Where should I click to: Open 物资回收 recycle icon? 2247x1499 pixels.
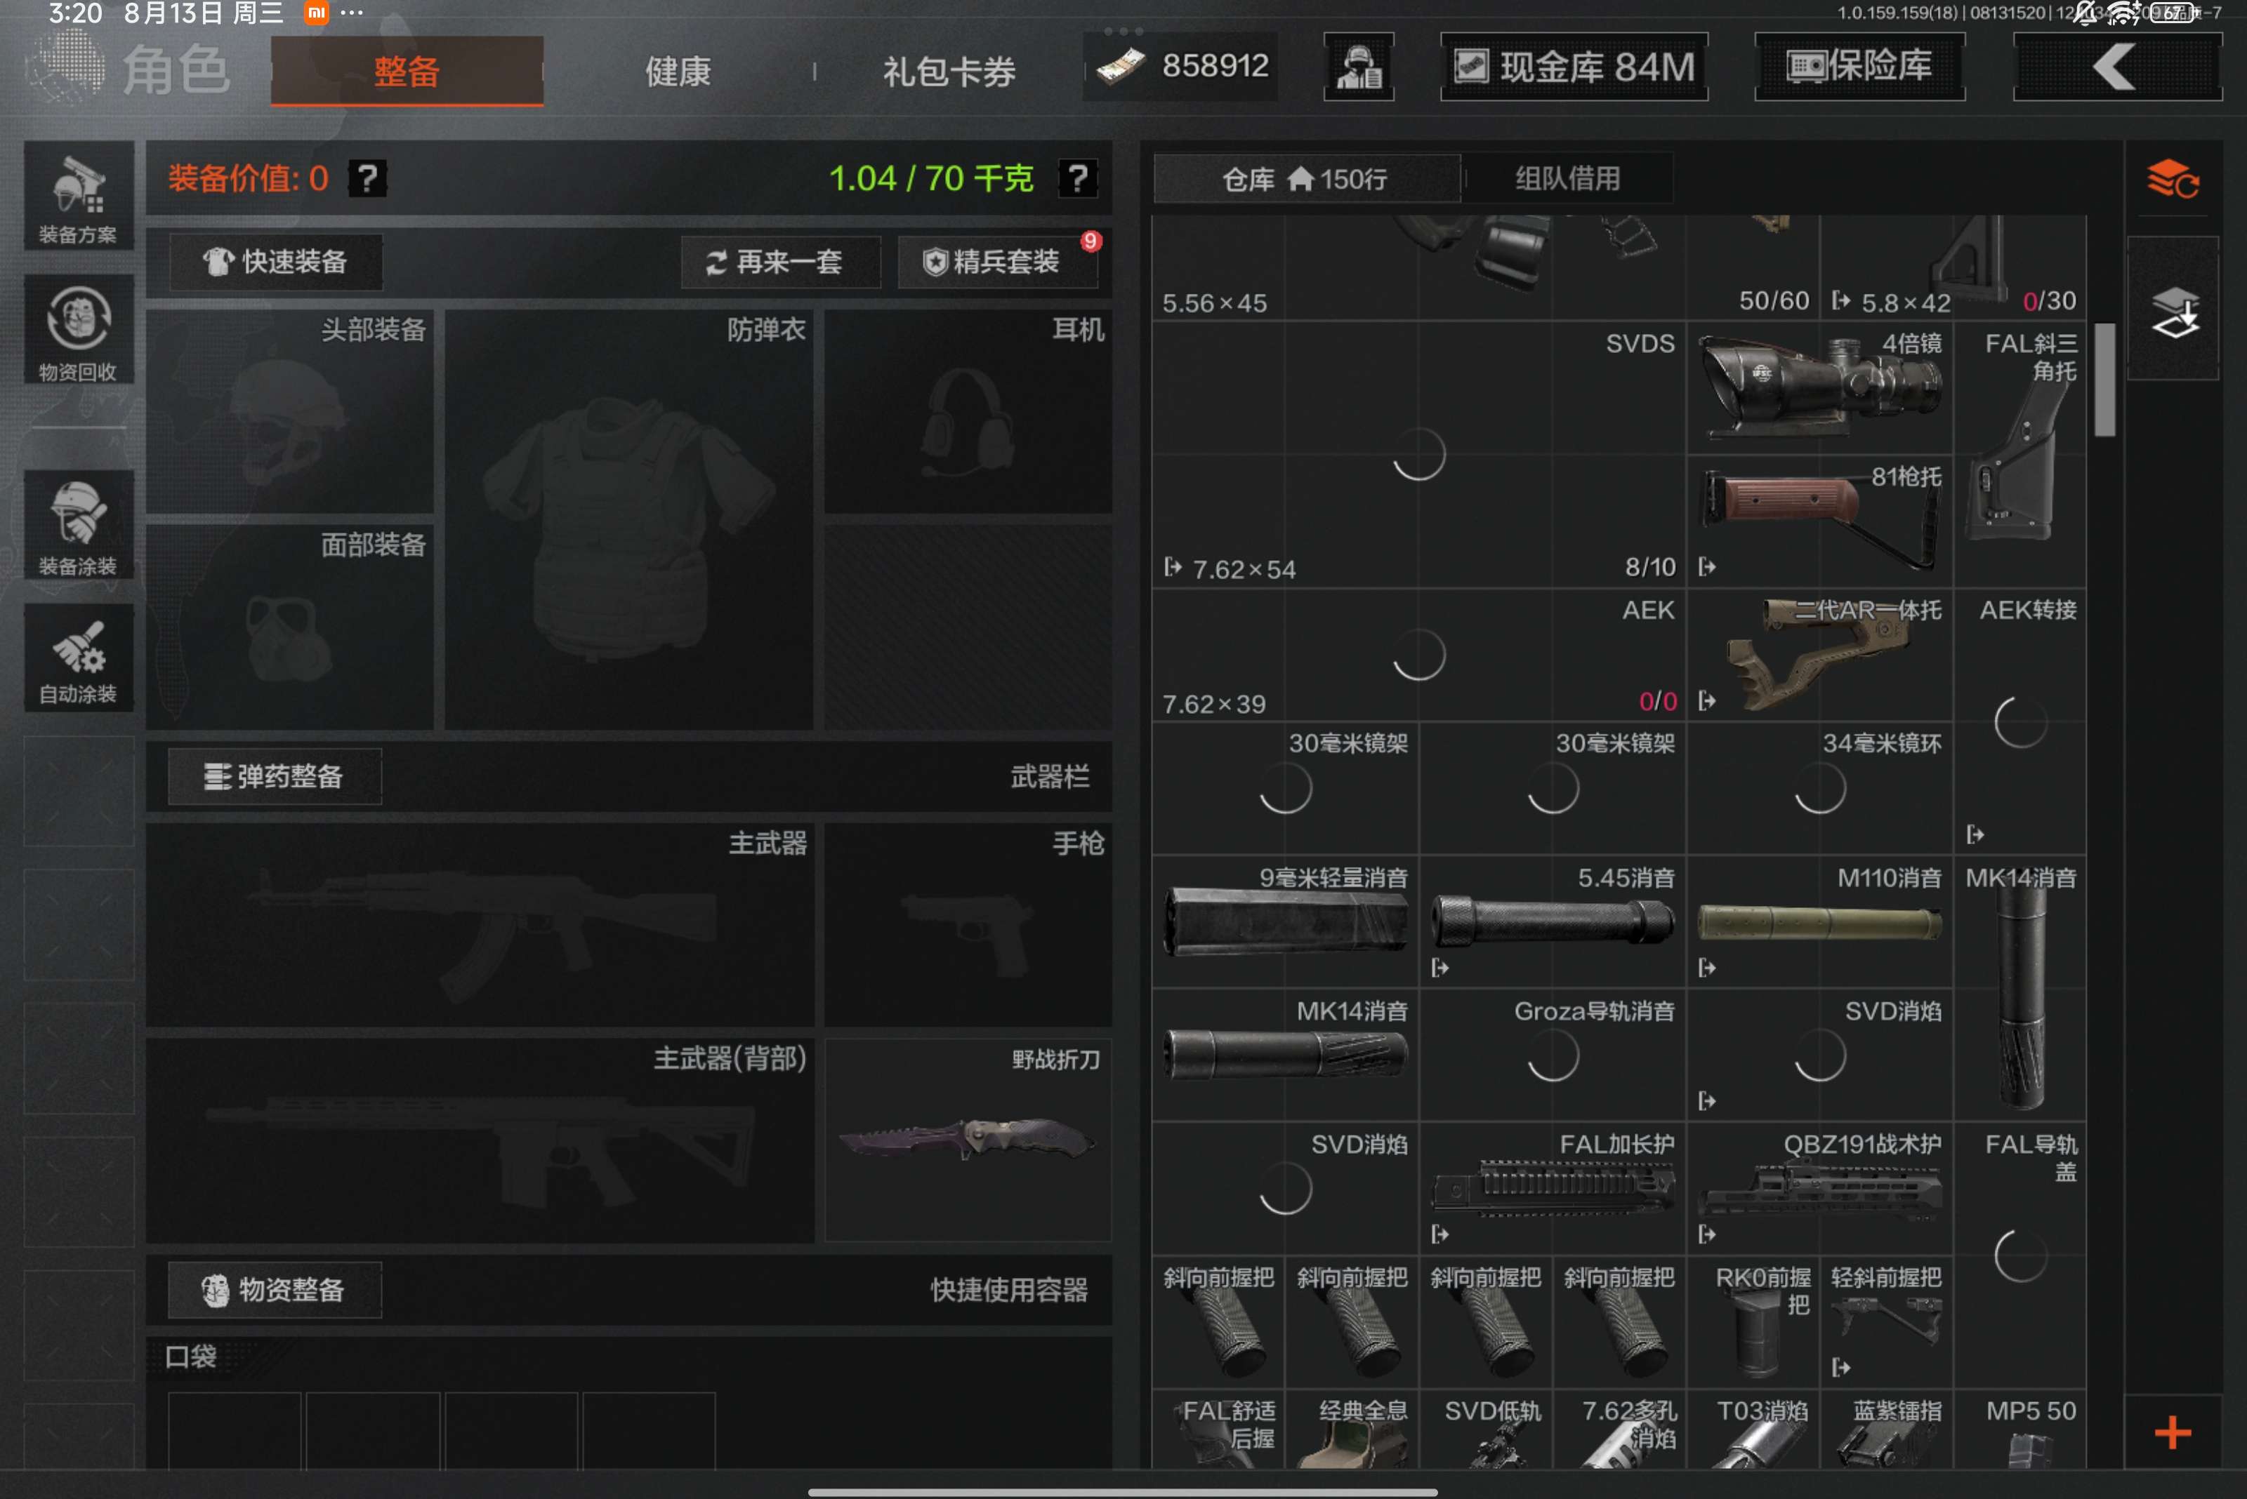[x=79, y=331]
